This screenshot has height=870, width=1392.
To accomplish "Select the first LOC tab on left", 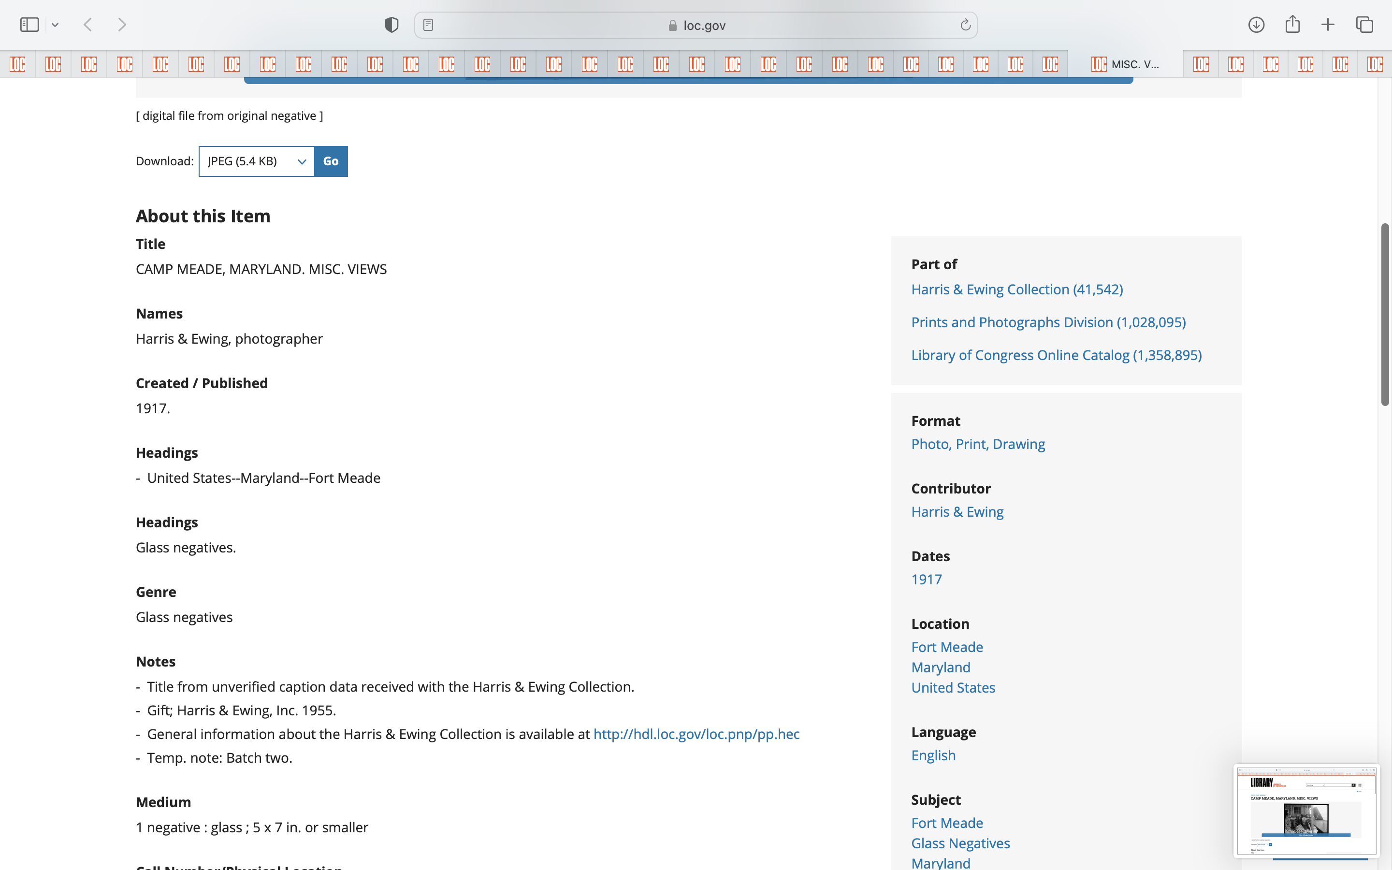I will coord(18,64).
